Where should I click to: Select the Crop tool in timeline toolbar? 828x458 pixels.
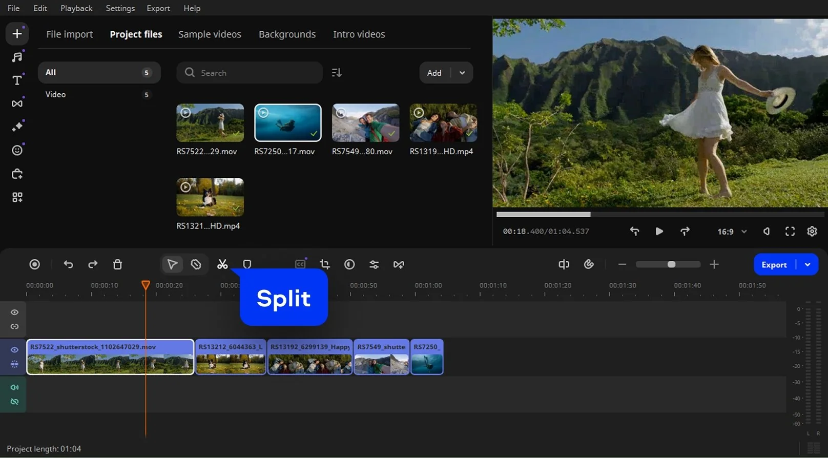coord(325,264)
